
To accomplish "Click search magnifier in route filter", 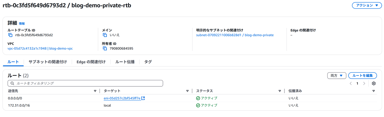I will (x=12, y=83).
